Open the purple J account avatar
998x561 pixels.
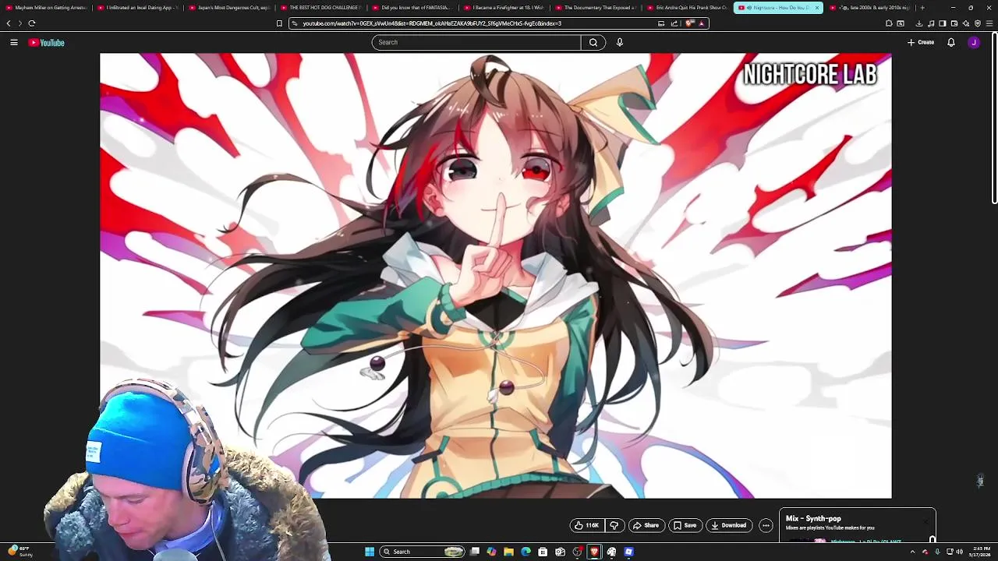point(974,42)
